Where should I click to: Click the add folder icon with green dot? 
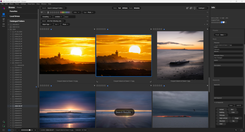(x=4, y=126)
